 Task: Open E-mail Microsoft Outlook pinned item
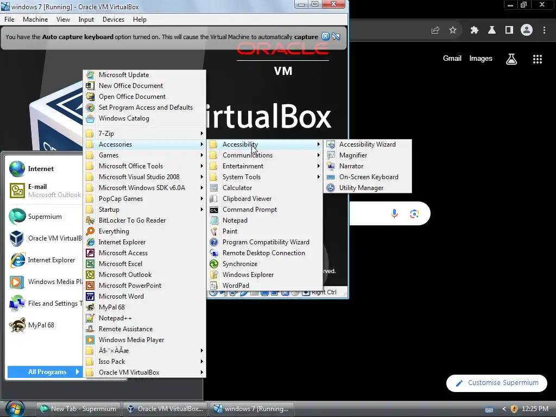coord(45,191)
